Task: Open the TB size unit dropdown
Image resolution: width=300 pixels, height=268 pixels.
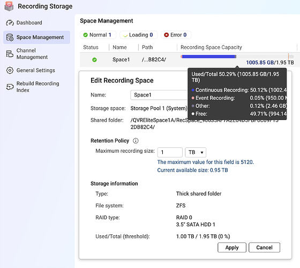Action: (x=196, y=152)
